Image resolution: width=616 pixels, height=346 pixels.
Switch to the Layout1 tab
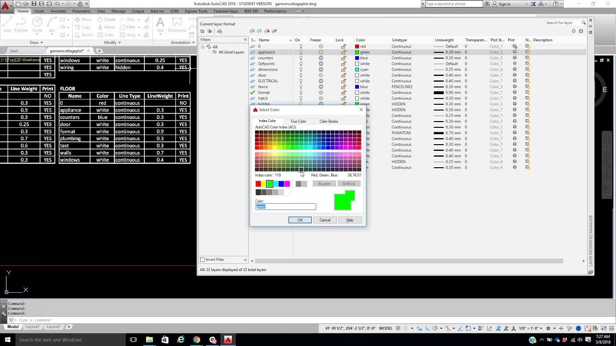33,327
